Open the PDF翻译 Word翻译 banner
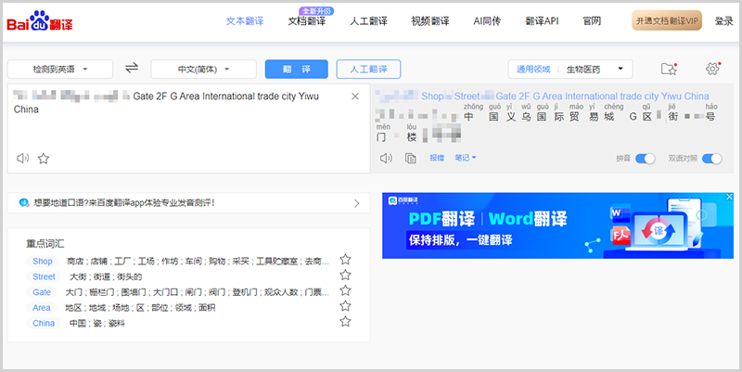Image resolution: width=742 pixels, height=372 pixels. coord(558,225)
